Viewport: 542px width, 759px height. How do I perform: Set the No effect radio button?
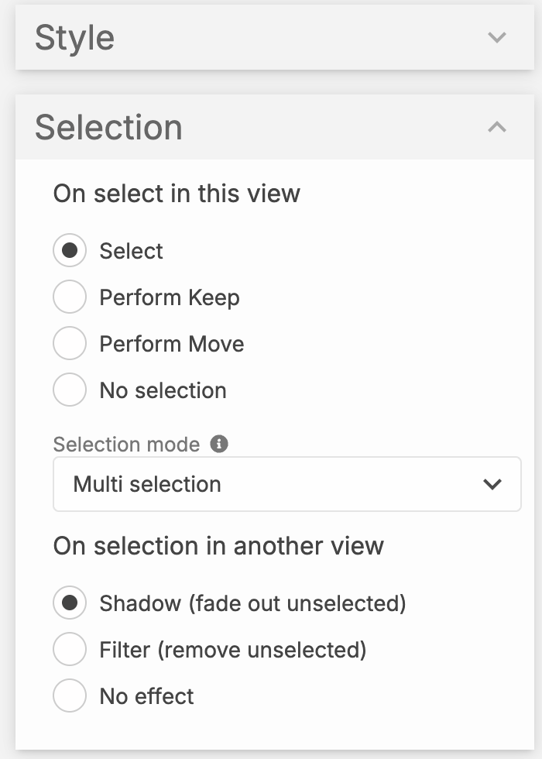pos(70,696)
